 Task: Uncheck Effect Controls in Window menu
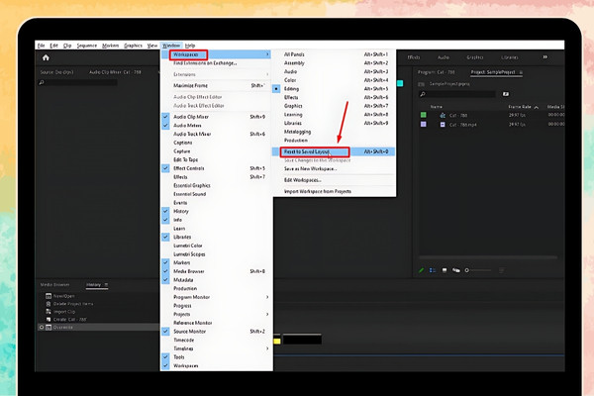tap(165, 168)
